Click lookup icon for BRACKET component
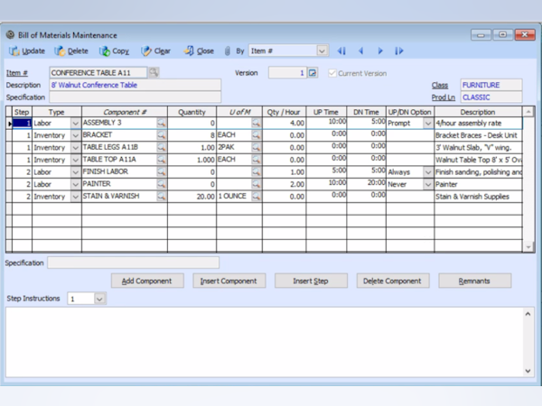The height and width of the screenshot is (406, 542). click(162, 134)
